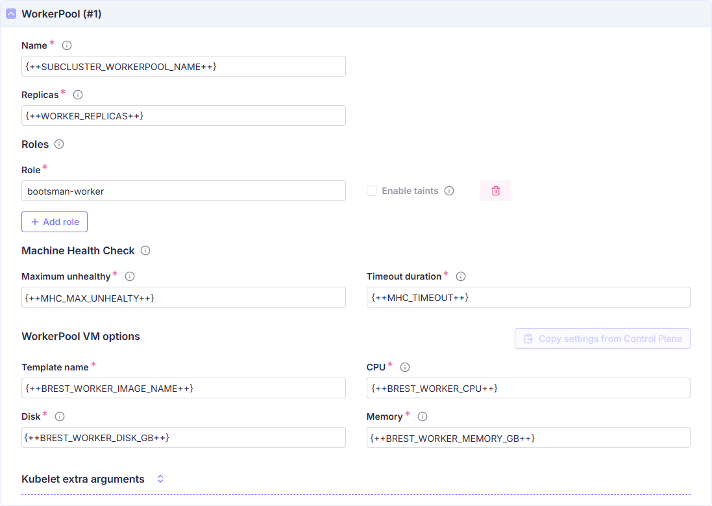
Task: Open the Replicas info tooltip icon
Action: (77, 95)
